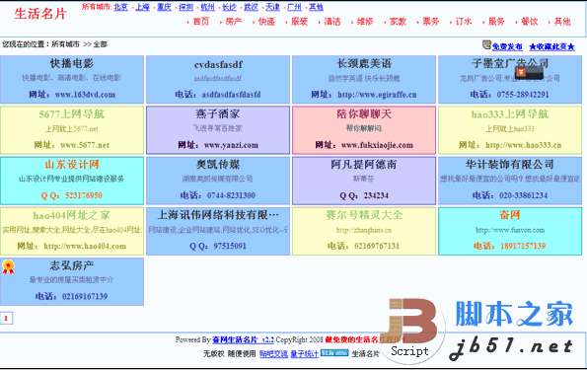Go to 首页 in the navigation menu
Image resolution: width=587 pixels, height=370 pixels.
tap(201, 22)
